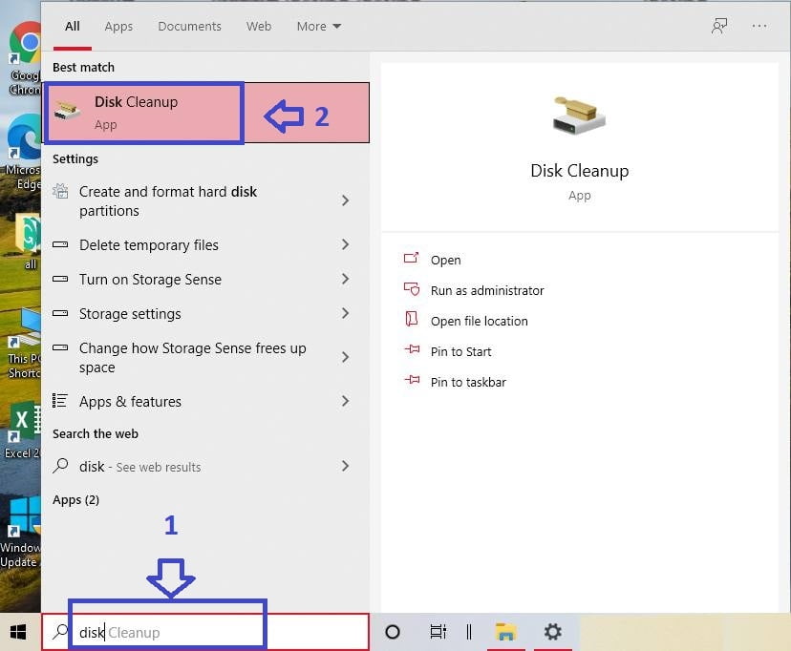Select Delete temporary files setting
791x651 pixels.
pyautogui.click(x=205, y=245)
